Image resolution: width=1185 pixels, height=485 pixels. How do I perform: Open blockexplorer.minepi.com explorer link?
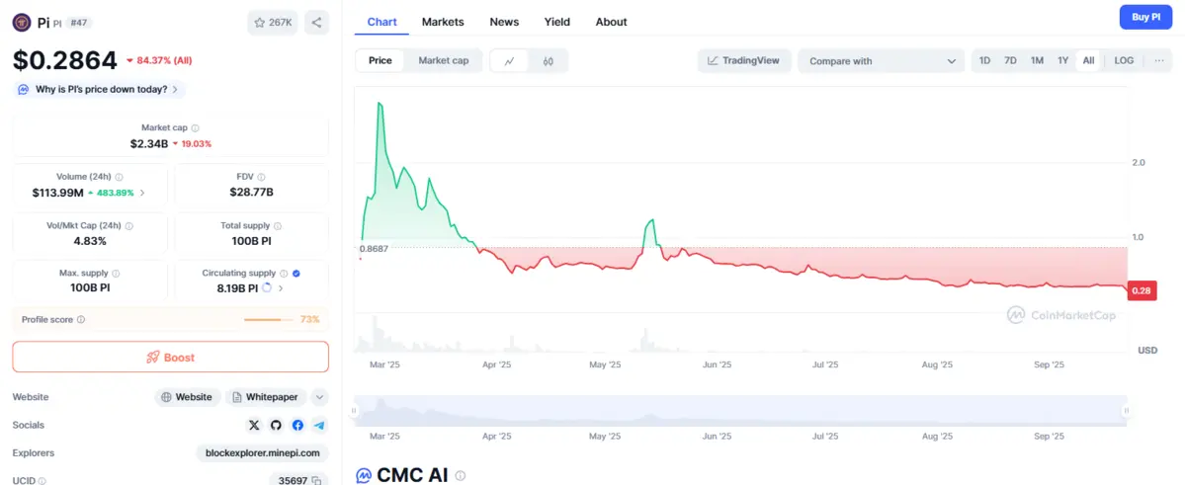pyautogui.click(x=262, y=452)
